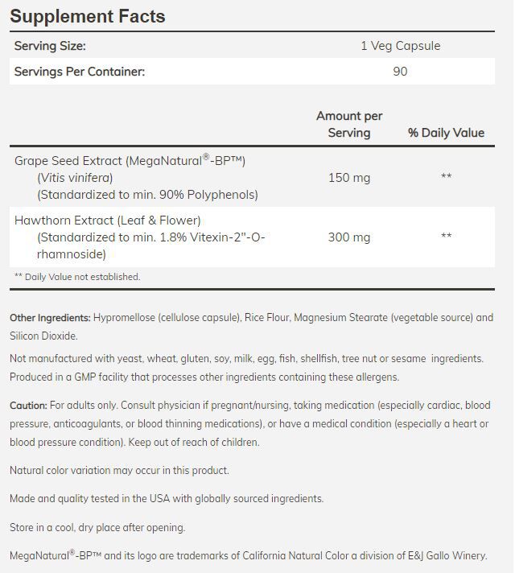Click the Store in a cool, dry place line
515x573 pixels.
point(97,528)
